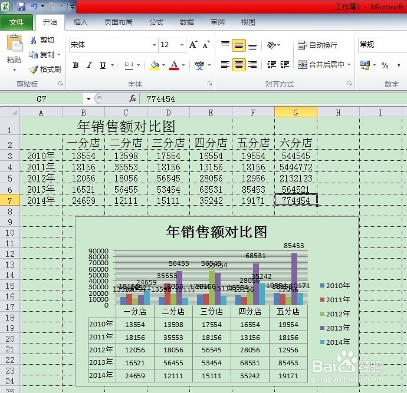Viewport: 407px width, 393px height.
Task: Toggle Italic formatting
Action: pos(89,65)
